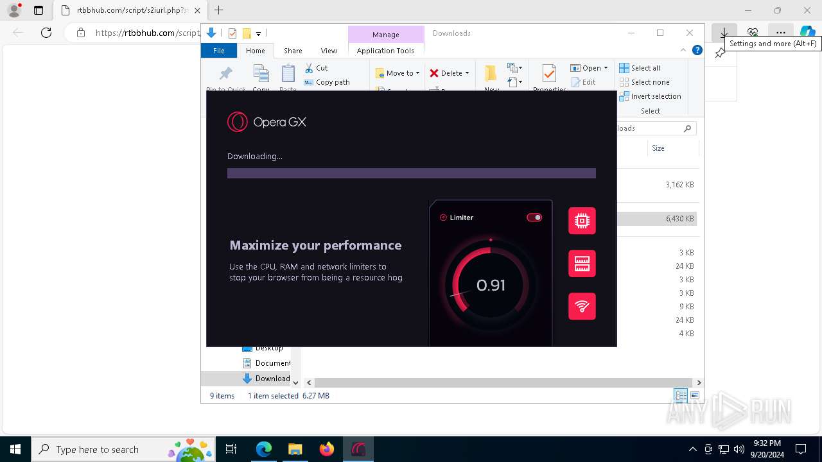The width and height of the screenshot is (822, 462).
Task: Pin the Edge downloads flyout with pin icon
Action: tap(720, 54)
